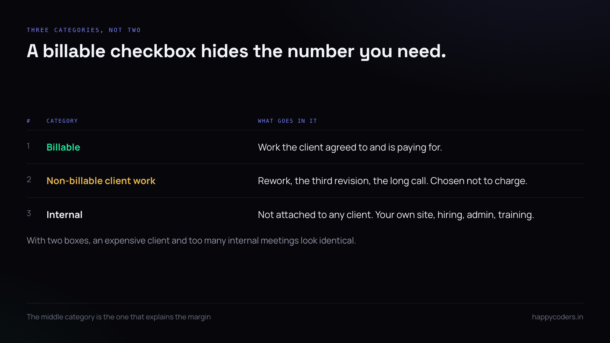Viewport: 610px width, 343px height.
Task: Click the Billable description about client paying
Action: pos(350,147)
